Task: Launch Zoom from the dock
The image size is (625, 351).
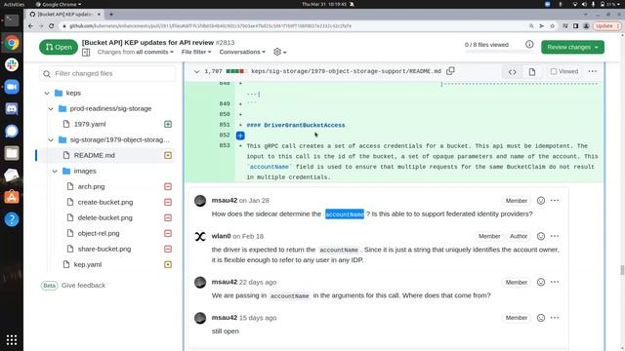Action: [x=12, y=87]
